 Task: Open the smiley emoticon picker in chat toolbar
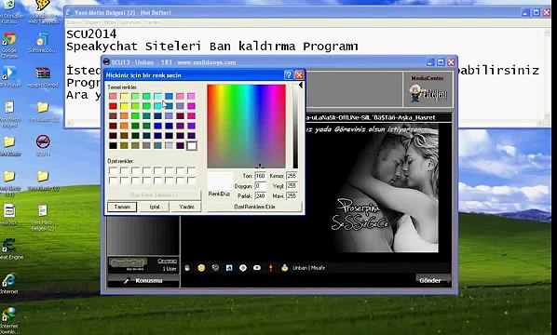201,268
